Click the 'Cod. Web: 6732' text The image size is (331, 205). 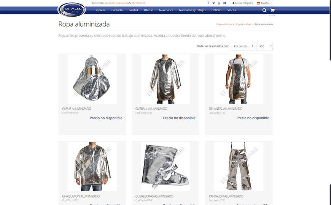pos(217,113)
